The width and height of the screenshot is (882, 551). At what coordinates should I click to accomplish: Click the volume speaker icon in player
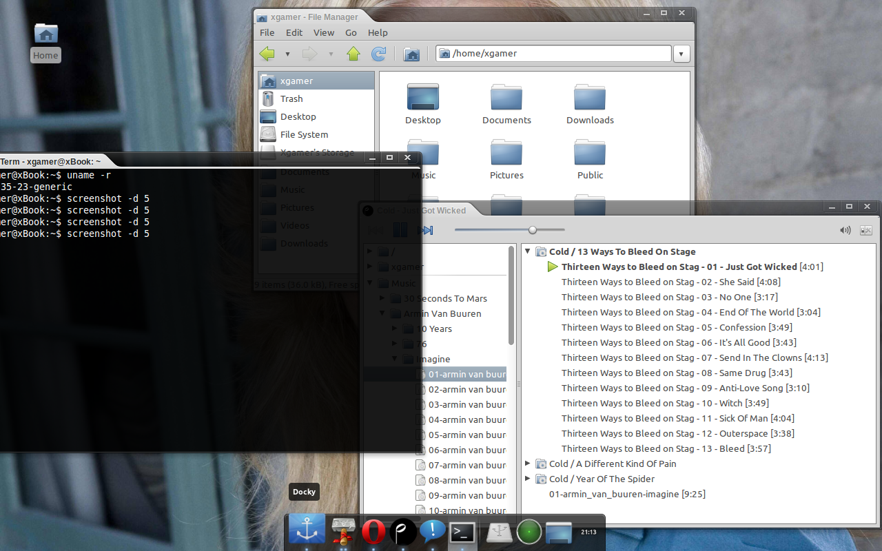[845, 230]
